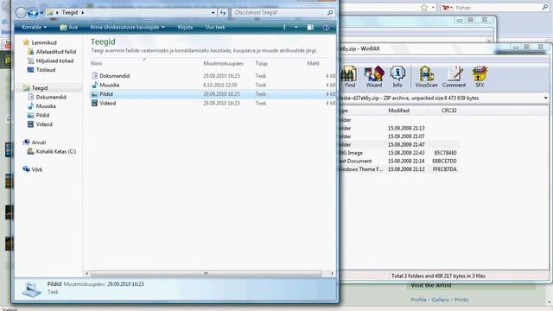The height and width of the screenshot is (311, 553).
Task: Click the refresh button beside the address bar
Action: [223, 13]
